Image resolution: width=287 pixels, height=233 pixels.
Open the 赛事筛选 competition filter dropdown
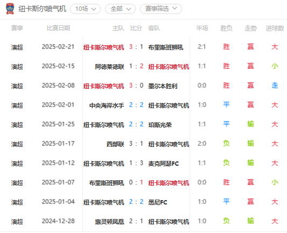(161, 9)
